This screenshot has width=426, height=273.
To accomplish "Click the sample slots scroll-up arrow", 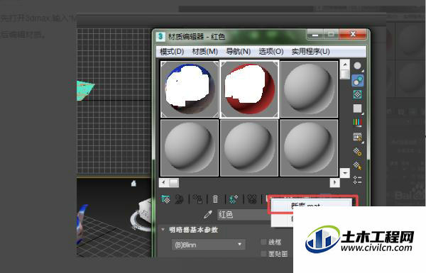I will pos(345,65).
